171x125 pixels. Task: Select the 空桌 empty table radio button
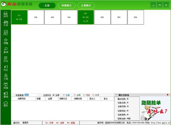coord(64,95)
